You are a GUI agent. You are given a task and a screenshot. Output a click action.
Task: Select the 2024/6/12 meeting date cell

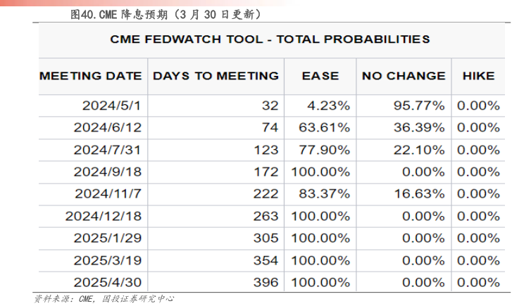point(108,128)
